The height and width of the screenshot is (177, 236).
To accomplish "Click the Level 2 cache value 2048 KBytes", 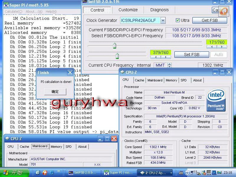I will (212, 158).
